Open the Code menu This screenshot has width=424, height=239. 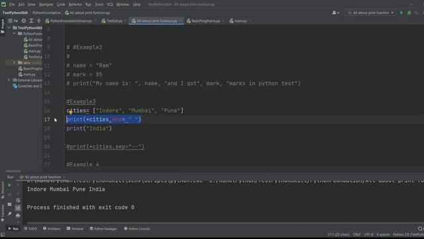click(x=61, y=5)
